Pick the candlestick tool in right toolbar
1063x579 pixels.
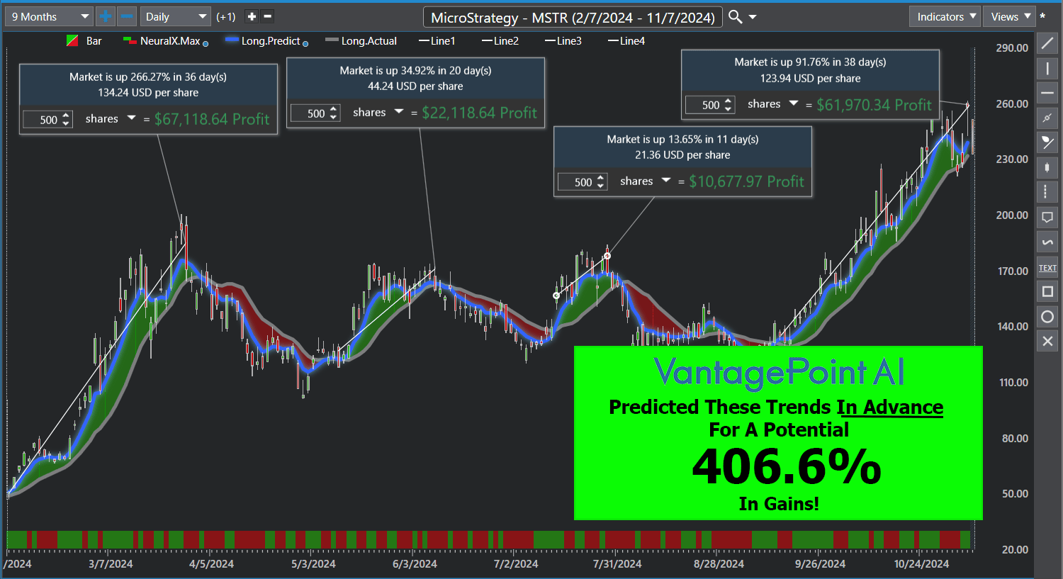pyautogui.click(x=1047, y=167)
